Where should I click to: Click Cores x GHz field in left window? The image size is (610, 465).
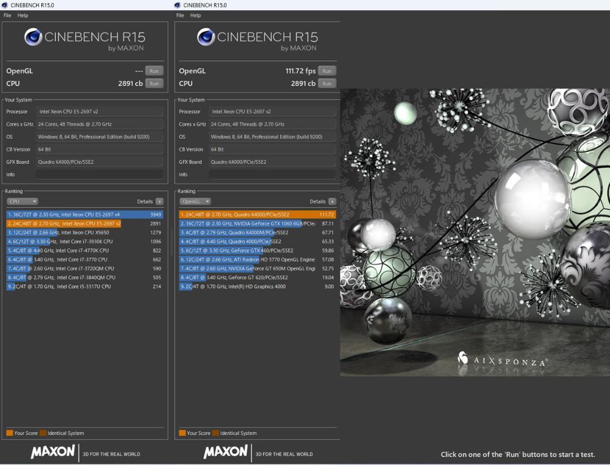coord(99,124)
